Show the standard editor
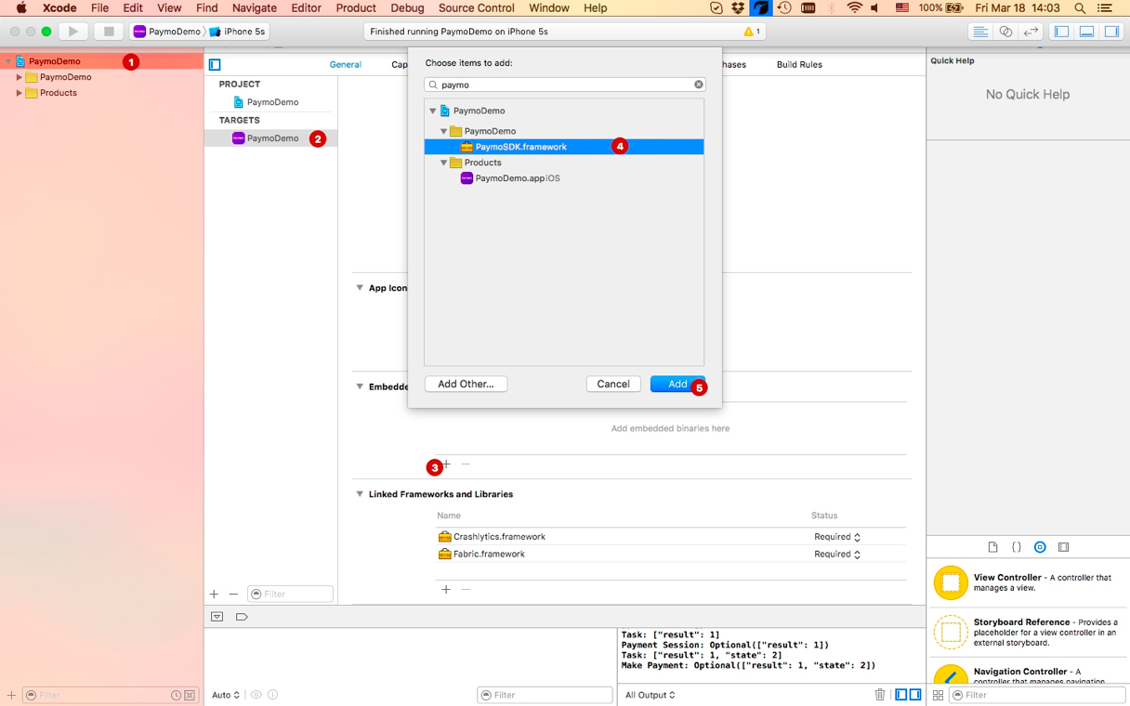Screen dimensions: 1130x706 (x=979, y=32)
